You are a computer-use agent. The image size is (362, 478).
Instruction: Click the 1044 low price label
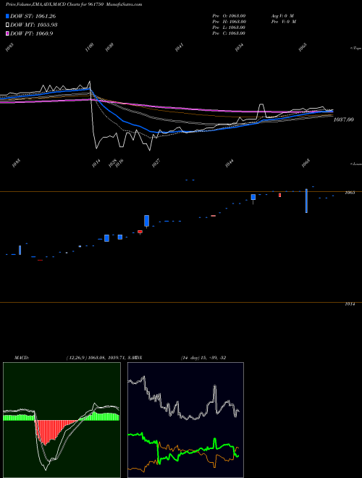(x=230, y=163)
